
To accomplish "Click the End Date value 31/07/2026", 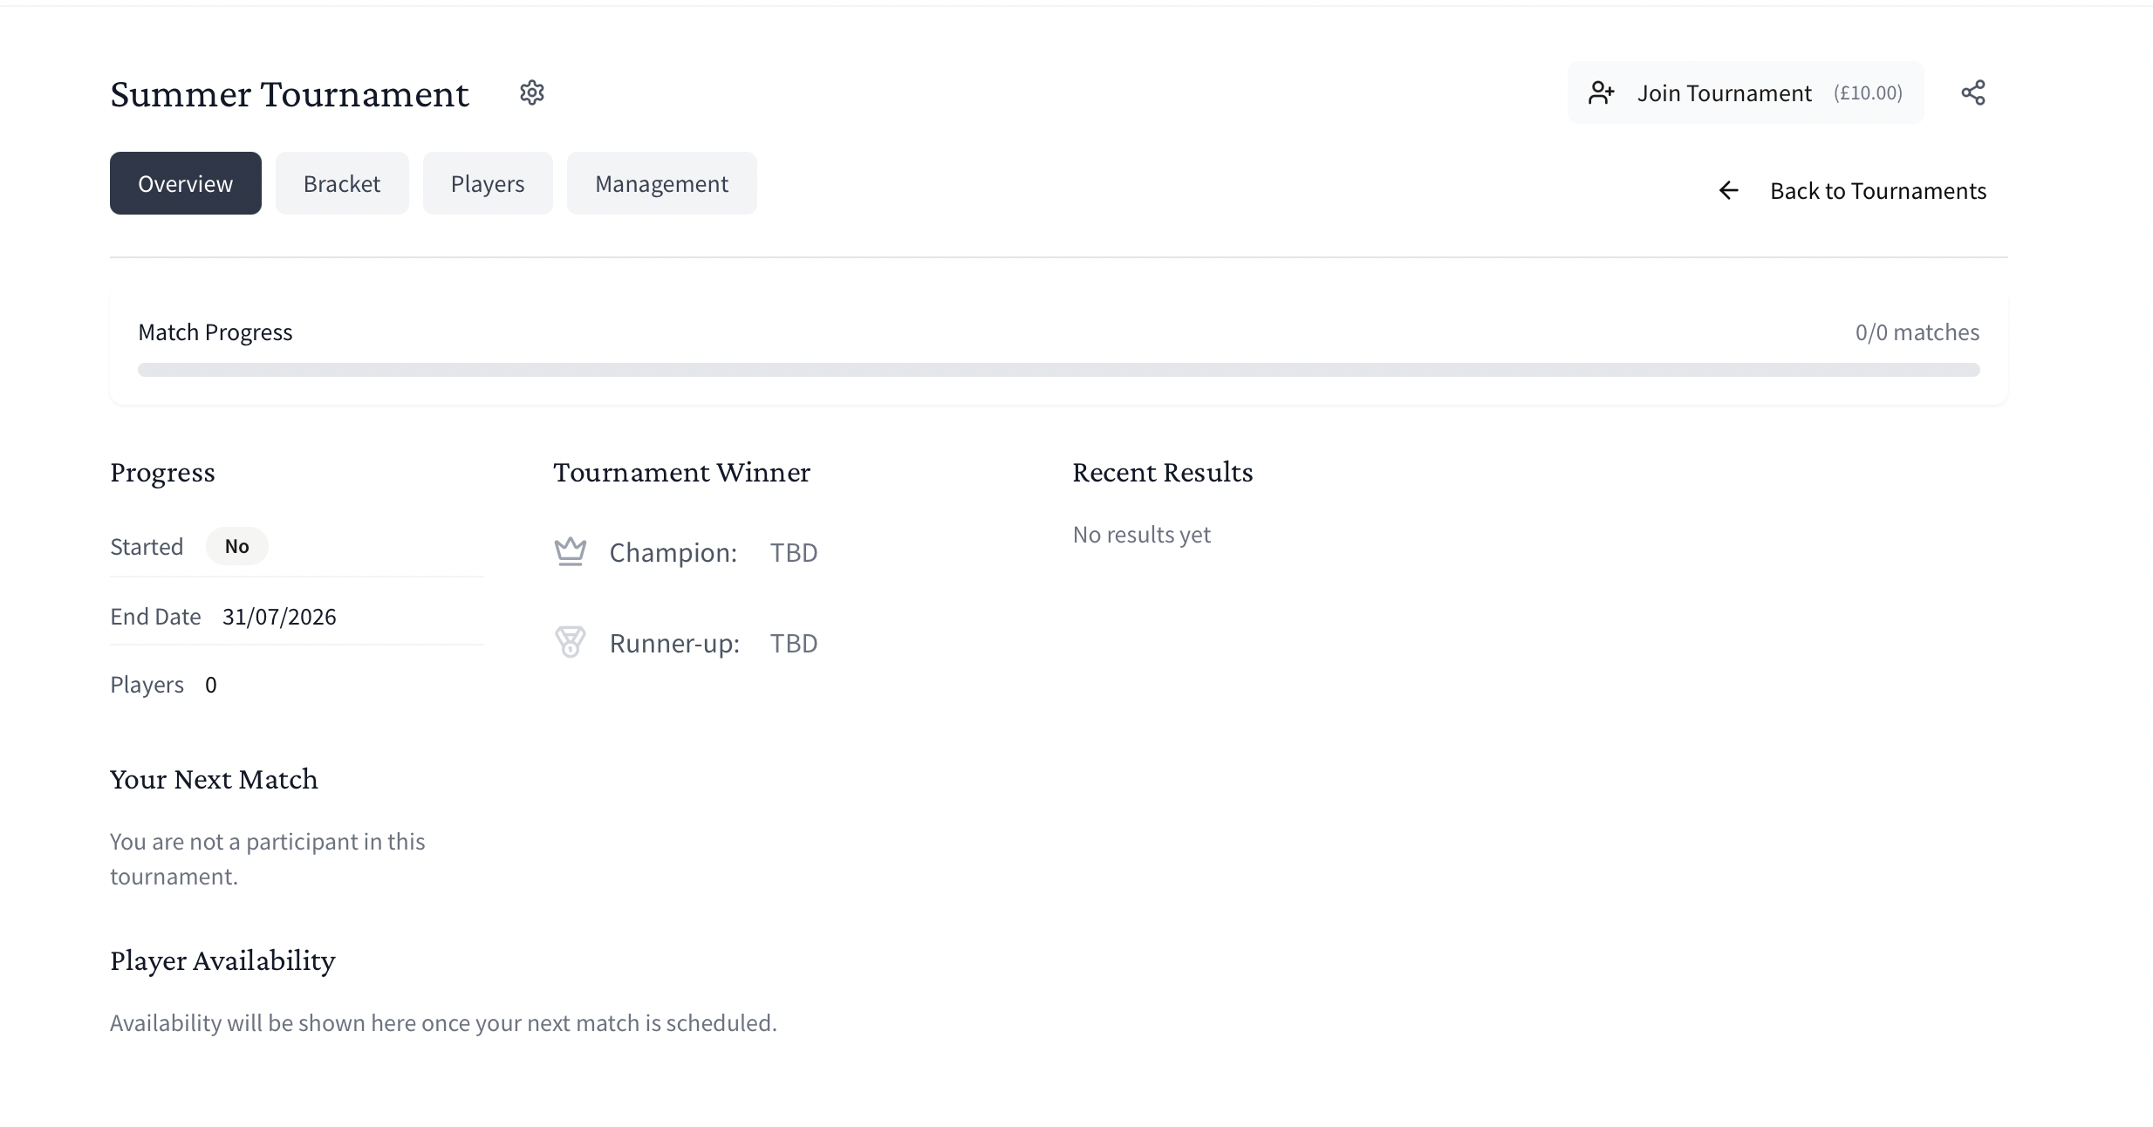I will [x=279, y=617].
